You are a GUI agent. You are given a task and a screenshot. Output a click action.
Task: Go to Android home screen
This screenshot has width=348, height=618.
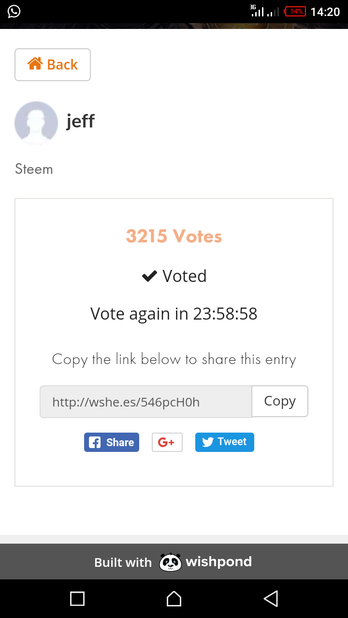tap(174, 599)
